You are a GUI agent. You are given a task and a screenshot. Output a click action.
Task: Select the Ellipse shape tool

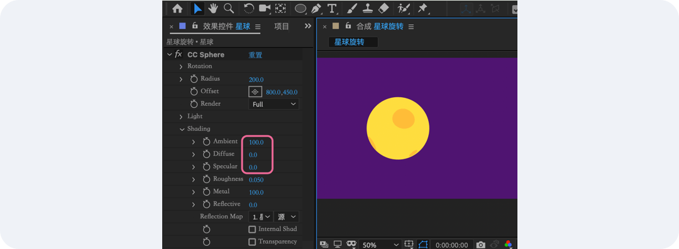(301, 8)
